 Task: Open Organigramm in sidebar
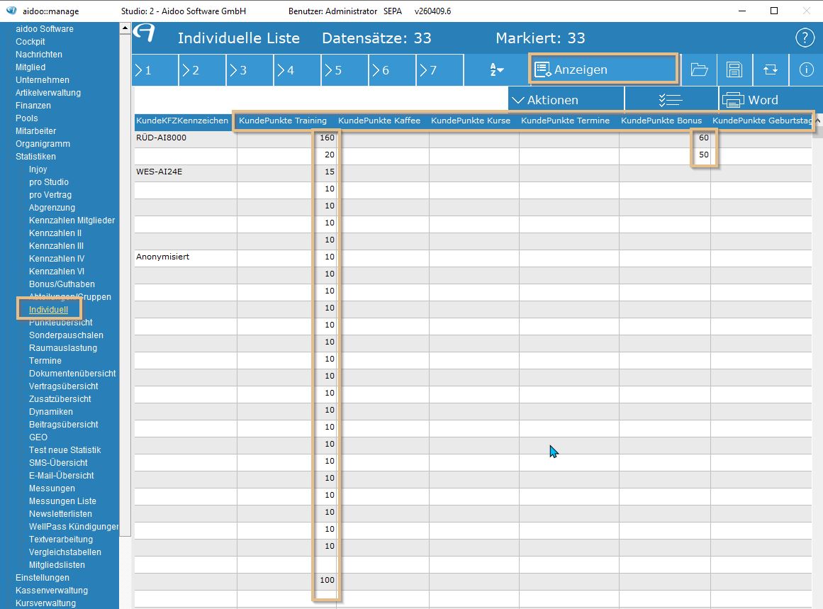click(43, 144)
